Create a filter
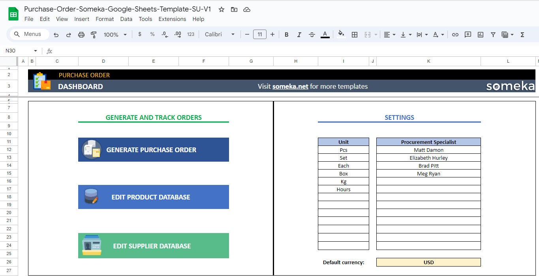The height and width of the screenshot is (276, 539). 493,34
